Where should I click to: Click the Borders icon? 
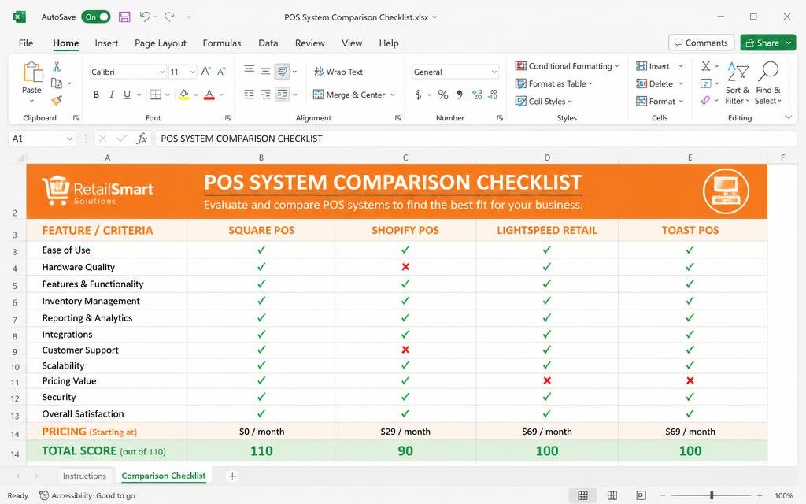pyautogui.click(x=155, y=94)
